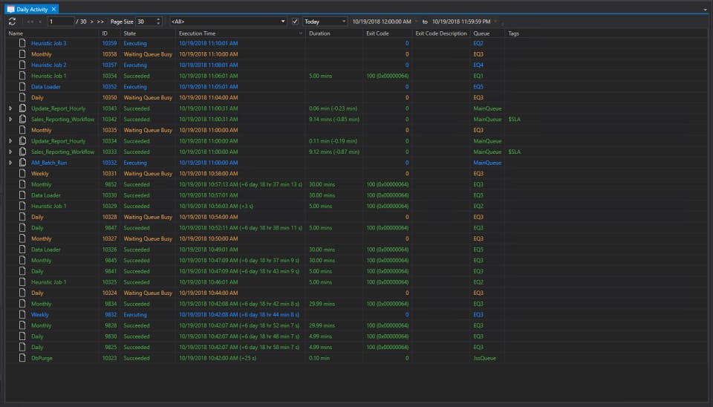Click the DbPurge job icon
The width and height of the screenshot is (713, 407).
pyautogui.click(x=22, y=358)
